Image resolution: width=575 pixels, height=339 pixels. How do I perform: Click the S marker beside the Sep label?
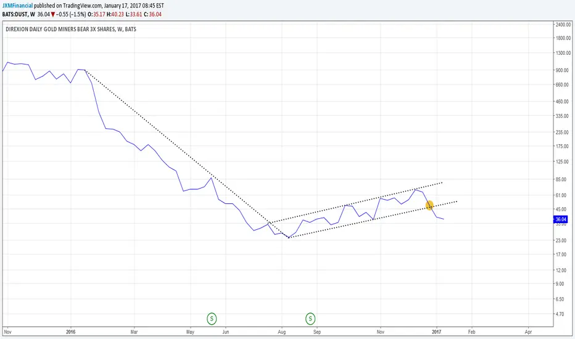(x=310, y=319)
